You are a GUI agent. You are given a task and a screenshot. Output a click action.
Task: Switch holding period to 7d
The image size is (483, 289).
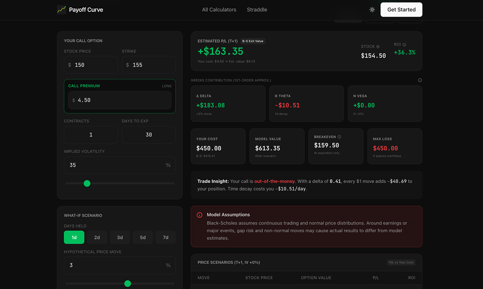pos(165,237)
